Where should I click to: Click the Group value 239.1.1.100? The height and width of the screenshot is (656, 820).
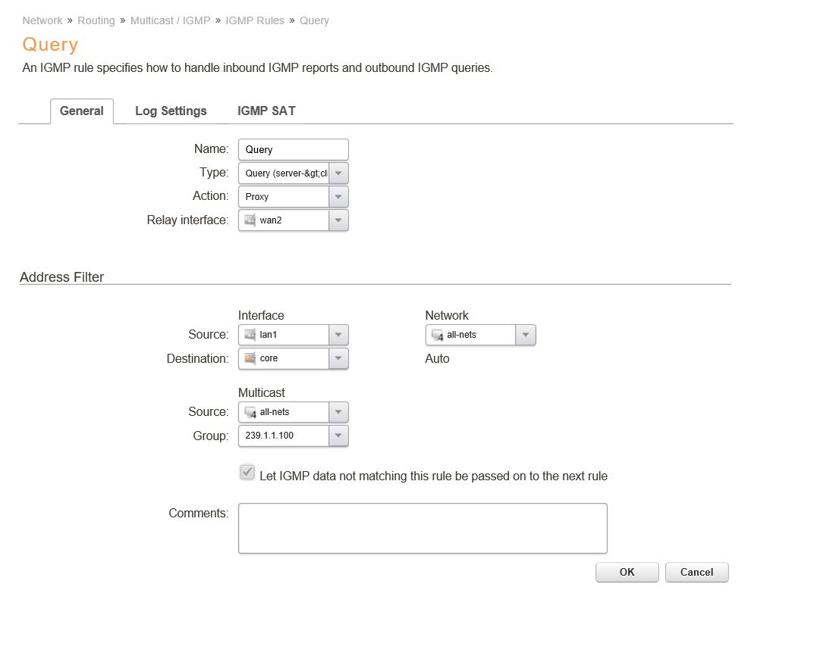click(x=269, y=435)
